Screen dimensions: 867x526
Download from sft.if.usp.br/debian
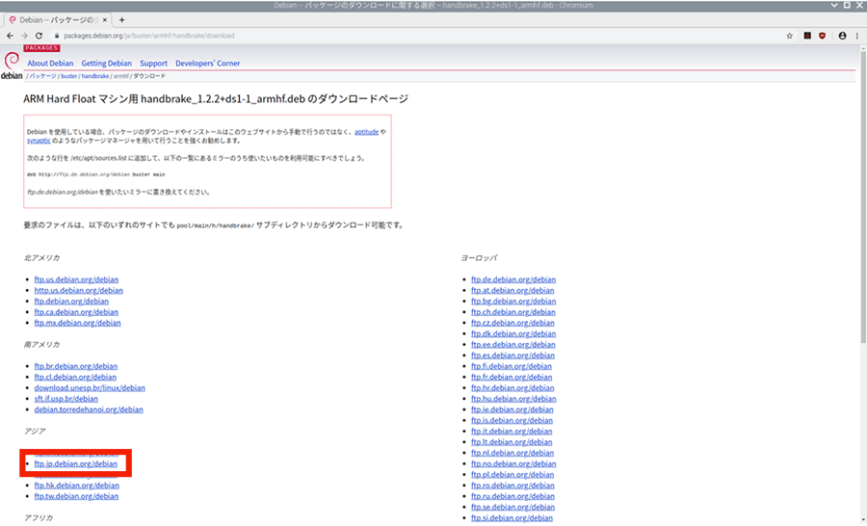(66, 399)
